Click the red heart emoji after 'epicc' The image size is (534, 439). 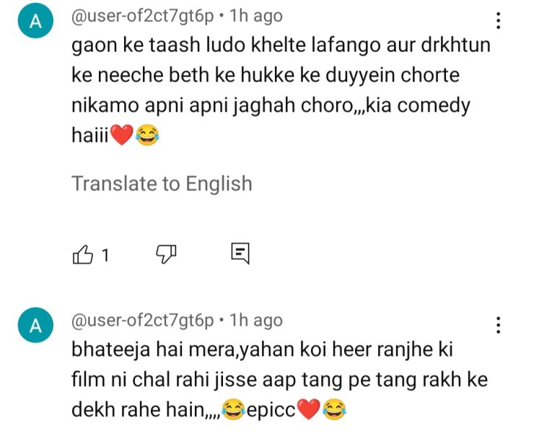308,411
